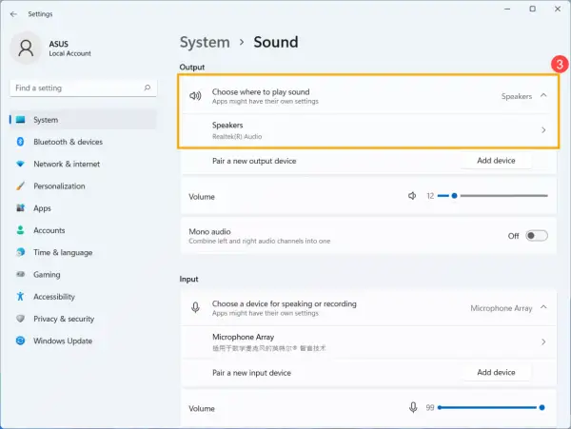Click the Realtek(R) Audio text
Viewport: 571px width, 429px height.
[x=237, y=136]
